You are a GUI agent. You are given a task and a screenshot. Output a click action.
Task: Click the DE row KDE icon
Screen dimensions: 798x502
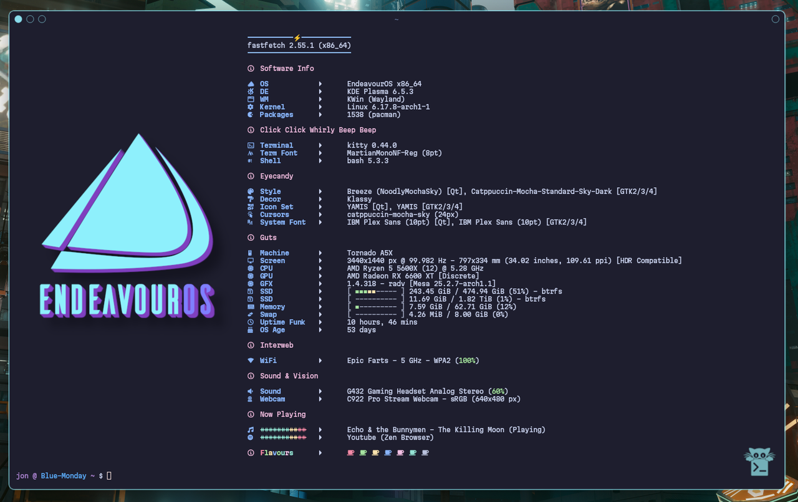click(x=251, y=92)
